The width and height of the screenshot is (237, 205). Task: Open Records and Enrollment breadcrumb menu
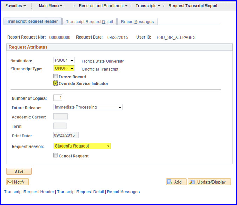[x=103, y=6]
